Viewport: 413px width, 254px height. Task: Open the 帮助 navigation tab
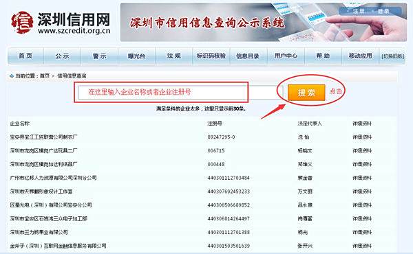click(x=323, y=56)
